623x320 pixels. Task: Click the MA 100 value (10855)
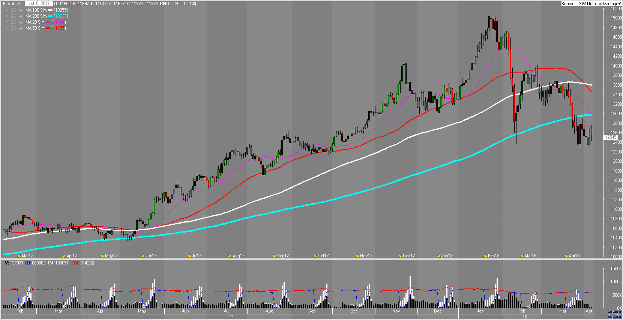coord(61,10)
